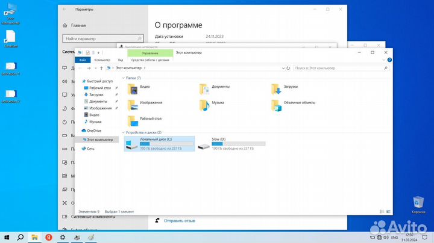Open Средства работы с дисками tab
434x243 pixels.
tap(150, 60)
